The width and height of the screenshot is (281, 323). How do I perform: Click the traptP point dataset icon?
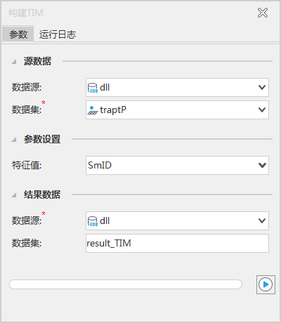click(x=93, y=110)
